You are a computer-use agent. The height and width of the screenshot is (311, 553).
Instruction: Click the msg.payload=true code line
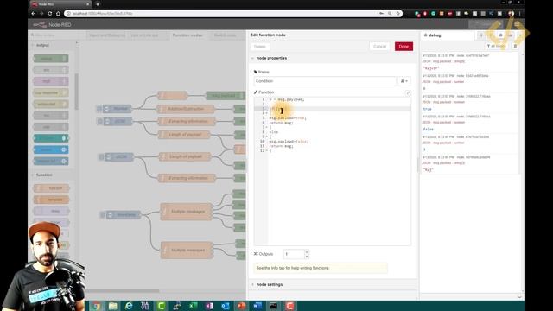click(x=287, y=118)
